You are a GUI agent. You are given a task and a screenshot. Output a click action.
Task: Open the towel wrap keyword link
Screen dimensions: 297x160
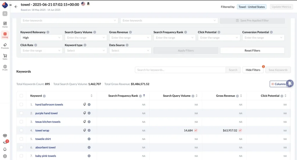coord(42,130)
